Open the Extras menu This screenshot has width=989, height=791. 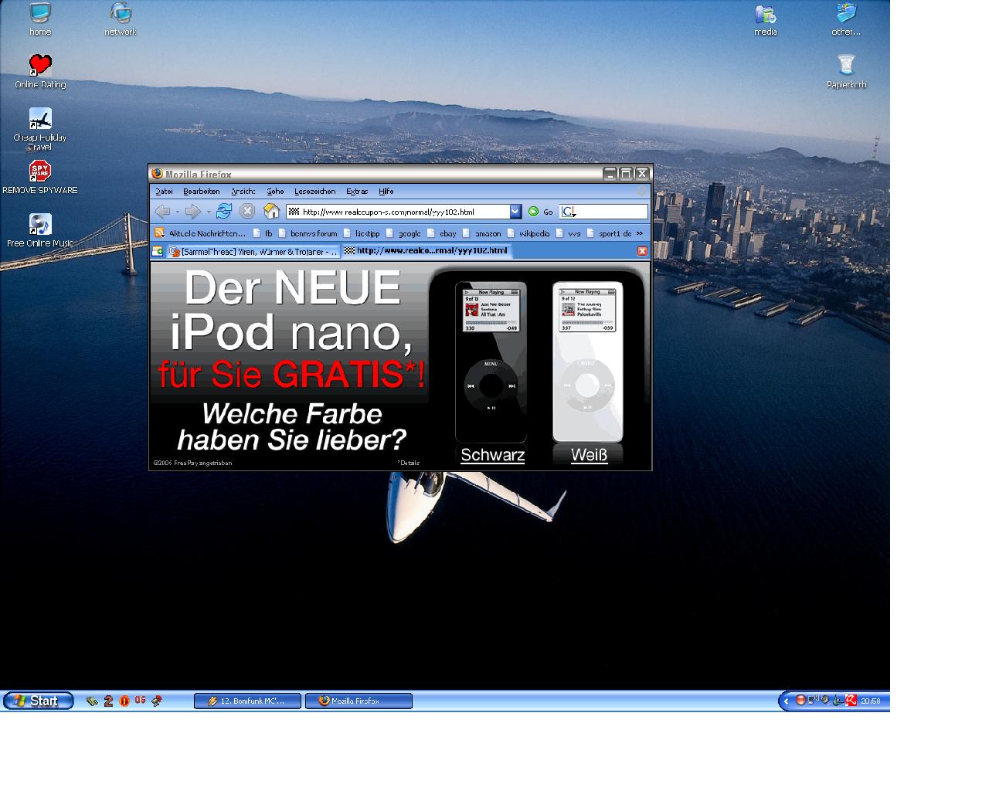point(357,192)
